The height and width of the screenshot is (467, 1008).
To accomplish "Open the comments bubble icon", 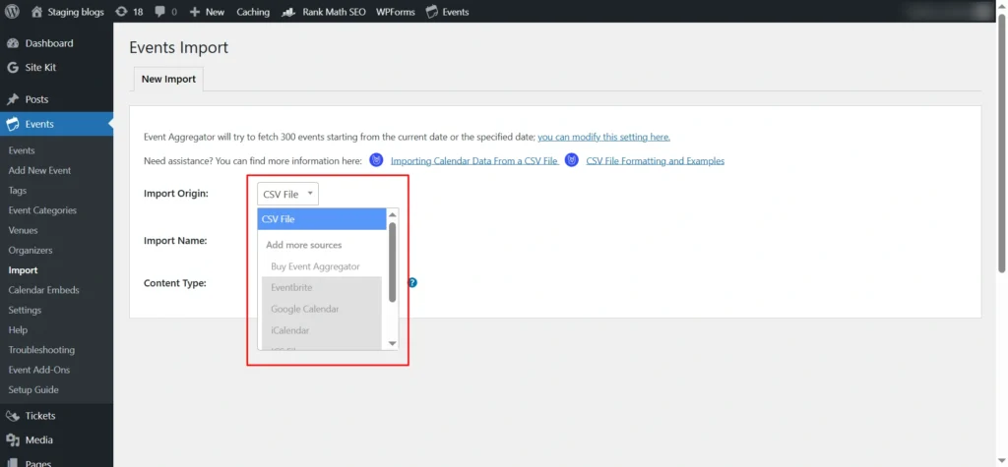I will 160,12.
